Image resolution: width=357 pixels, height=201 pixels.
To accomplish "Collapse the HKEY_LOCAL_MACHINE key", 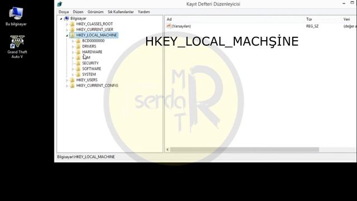I will coord(67,36).
